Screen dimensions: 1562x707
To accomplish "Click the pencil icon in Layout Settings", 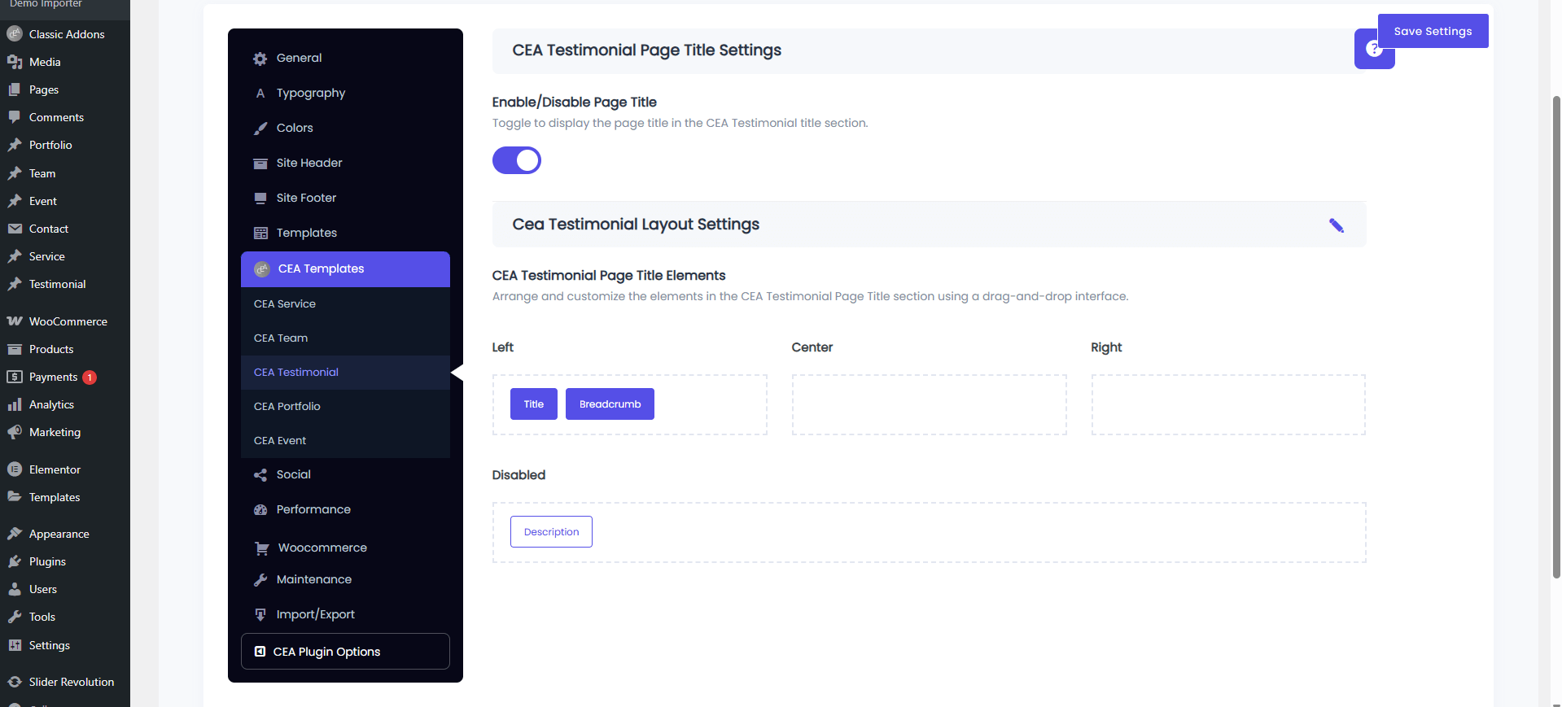I will (x=1336, y=225).
